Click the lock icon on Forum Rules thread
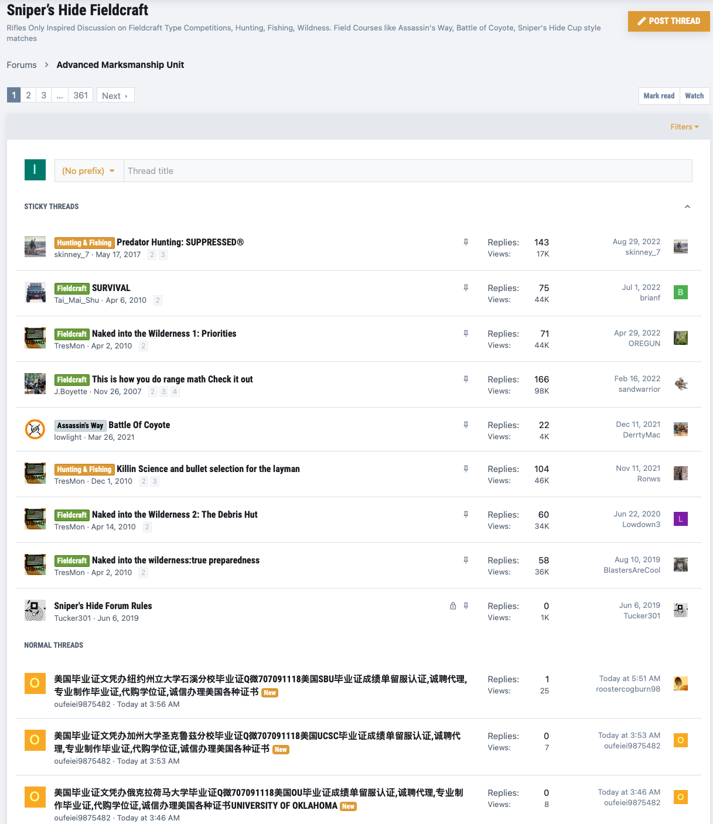The width and height of the screenshot is (713, 824). [453, 606]
